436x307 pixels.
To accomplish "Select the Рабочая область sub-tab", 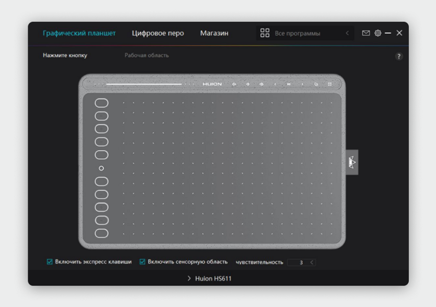I will (147, 55).
